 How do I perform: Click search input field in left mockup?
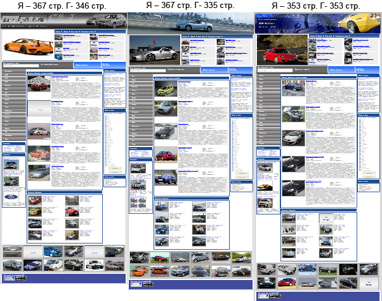click(x=20, y=66)
